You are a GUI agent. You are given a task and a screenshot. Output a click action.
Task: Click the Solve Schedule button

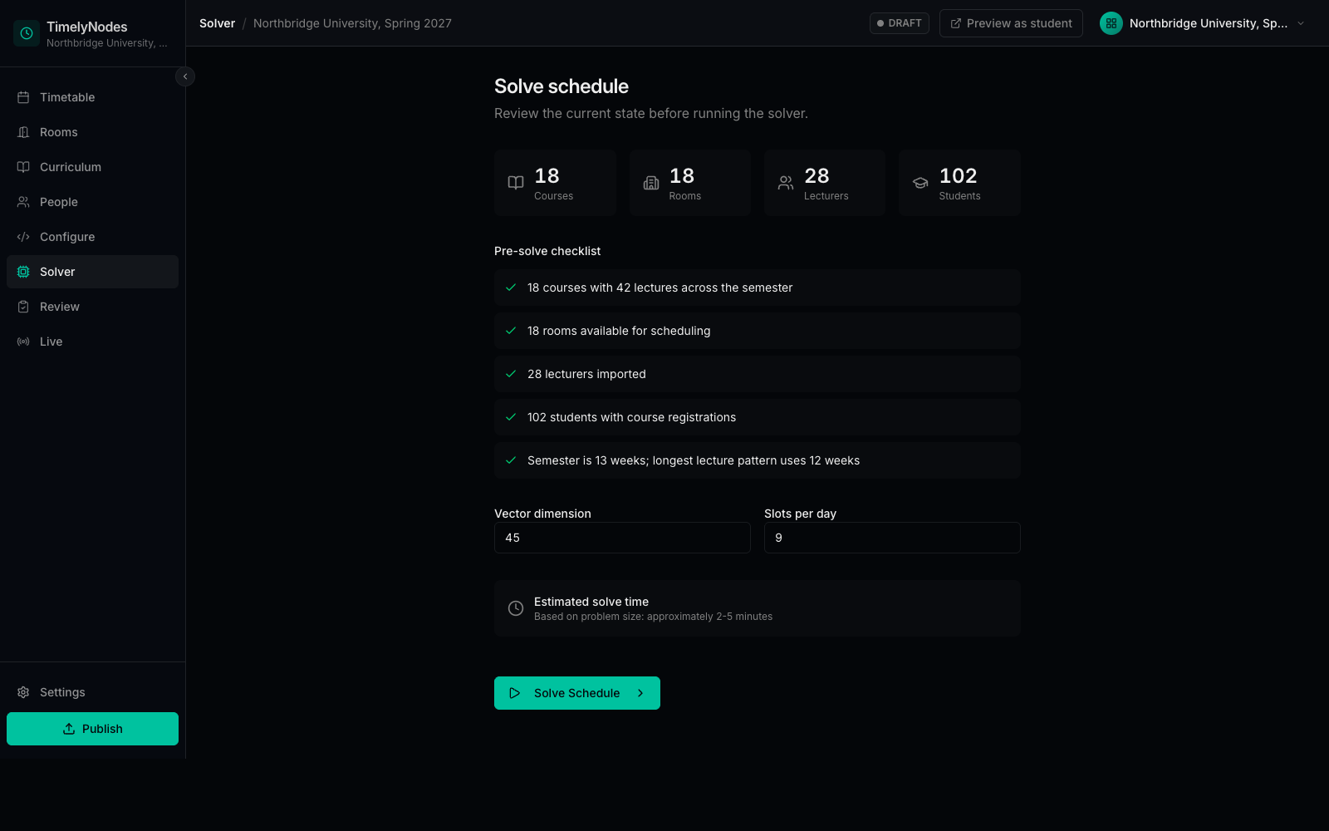click(x=577, y=693)
